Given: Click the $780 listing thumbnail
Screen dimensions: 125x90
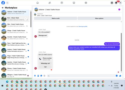Looking at the screenshot, I should [35, 14].
